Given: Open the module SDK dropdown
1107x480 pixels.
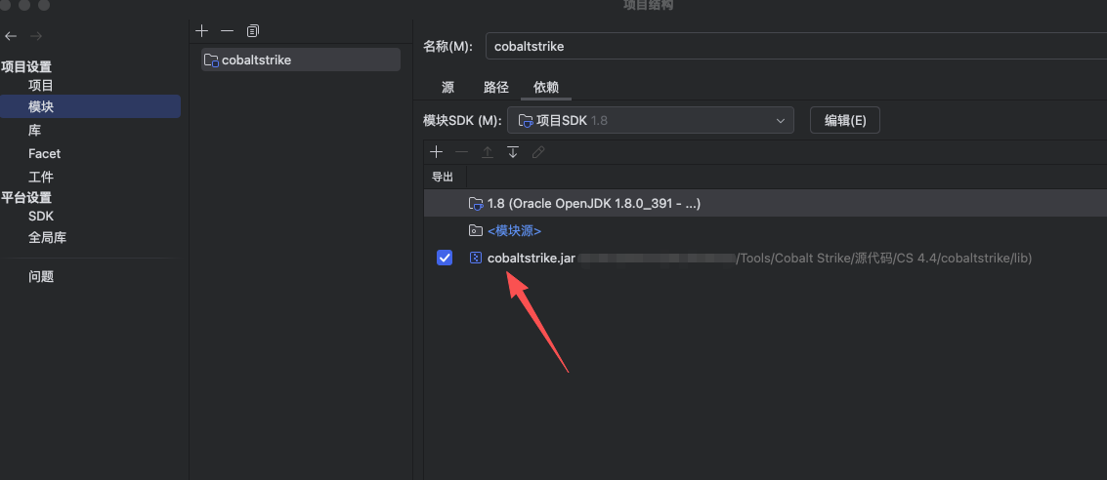Looking at the screenshot, I should [650, 121].
